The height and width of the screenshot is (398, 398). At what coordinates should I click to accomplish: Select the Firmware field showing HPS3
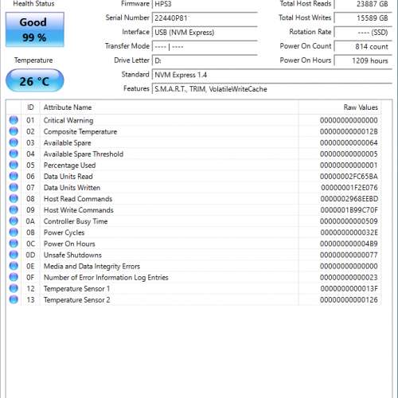[205, 5]
